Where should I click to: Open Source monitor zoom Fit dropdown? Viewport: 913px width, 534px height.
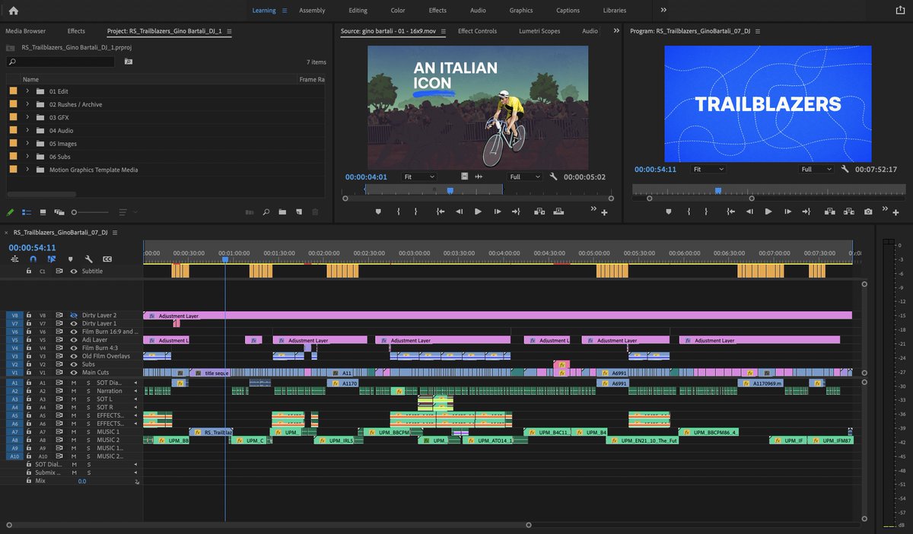pyautogui.click(x=419, y=176)
